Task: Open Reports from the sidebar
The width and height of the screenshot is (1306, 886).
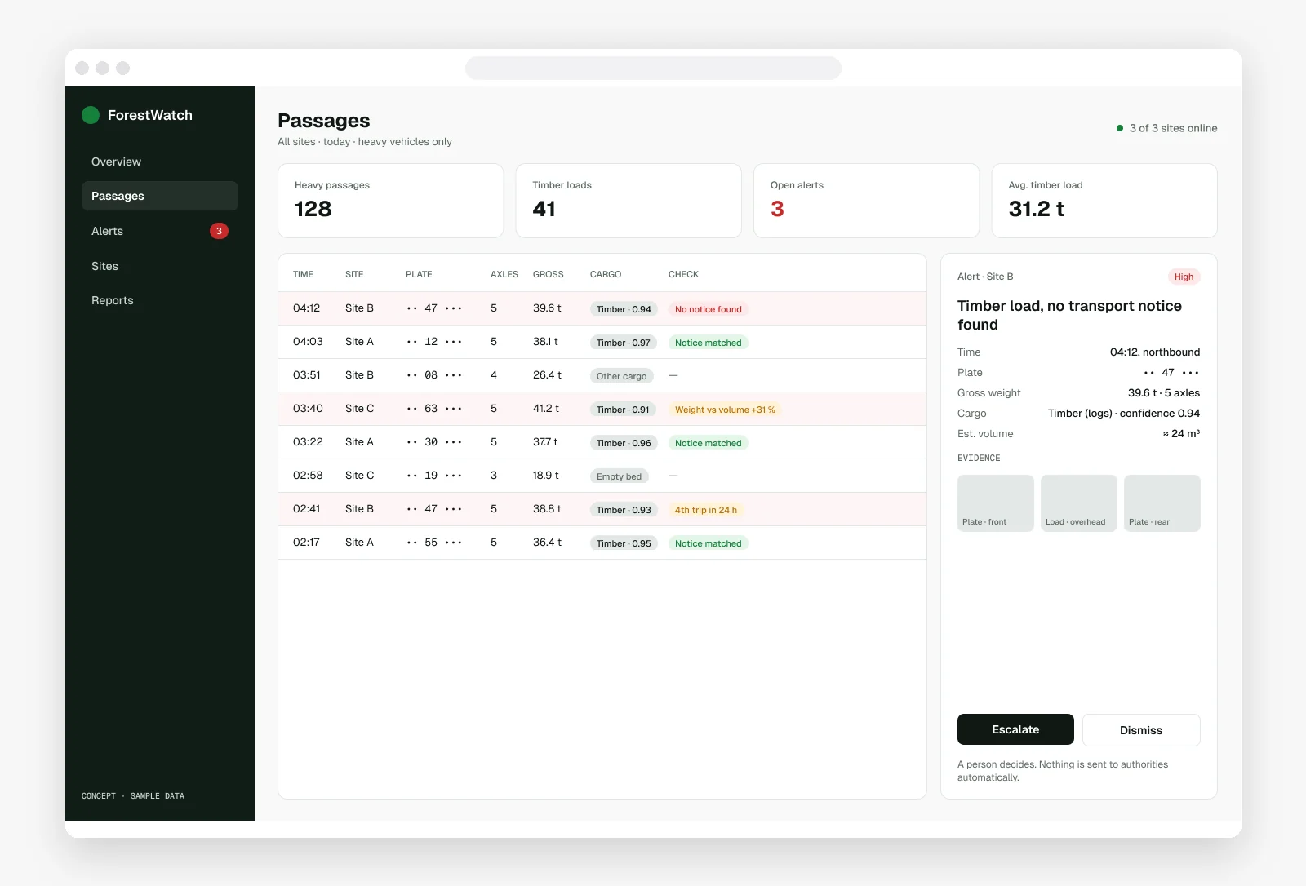Action: [x=160, y=300]
